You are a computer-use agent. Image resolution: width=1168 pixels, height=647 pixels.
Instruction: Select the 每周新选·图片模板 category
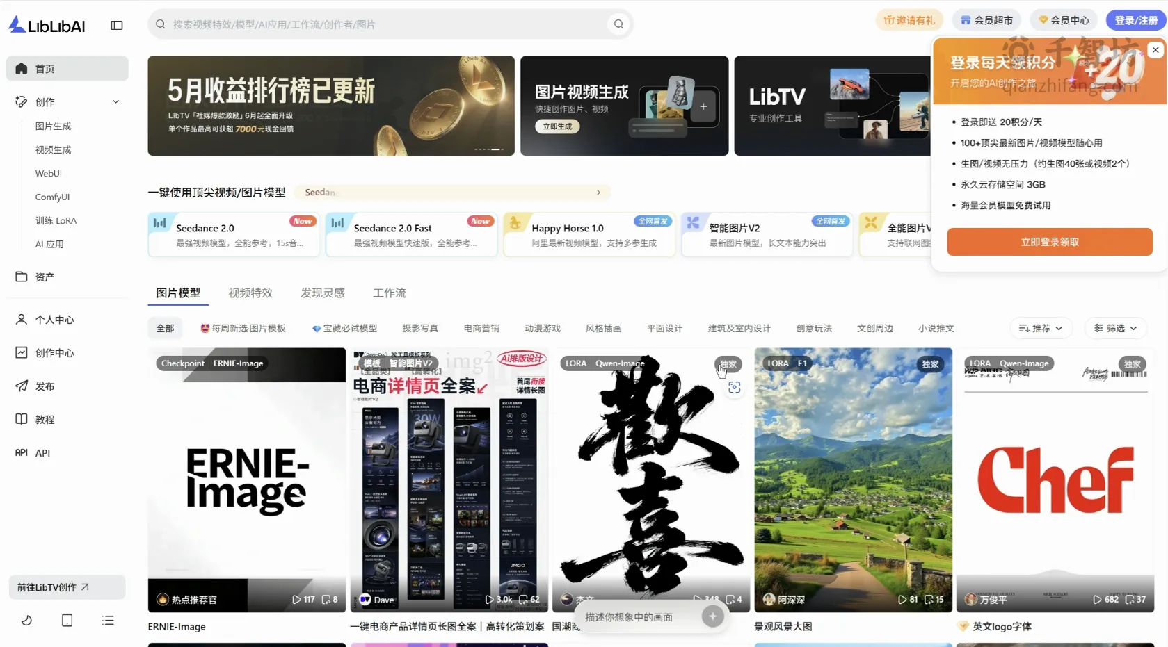(x=243, y=329)
